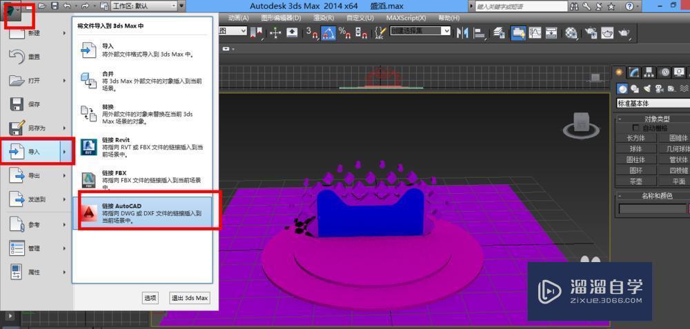Toggle the Spinner Snap icon
690x329 pixels.
tap(361, 32)
